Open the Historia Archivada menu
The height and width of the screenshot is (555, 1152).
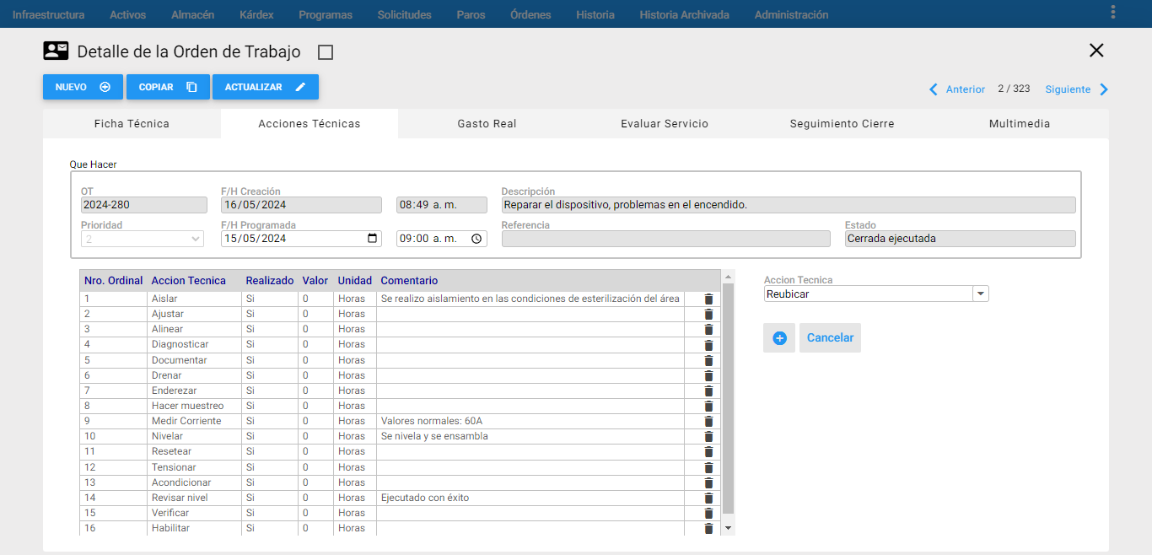coord(684,14)
